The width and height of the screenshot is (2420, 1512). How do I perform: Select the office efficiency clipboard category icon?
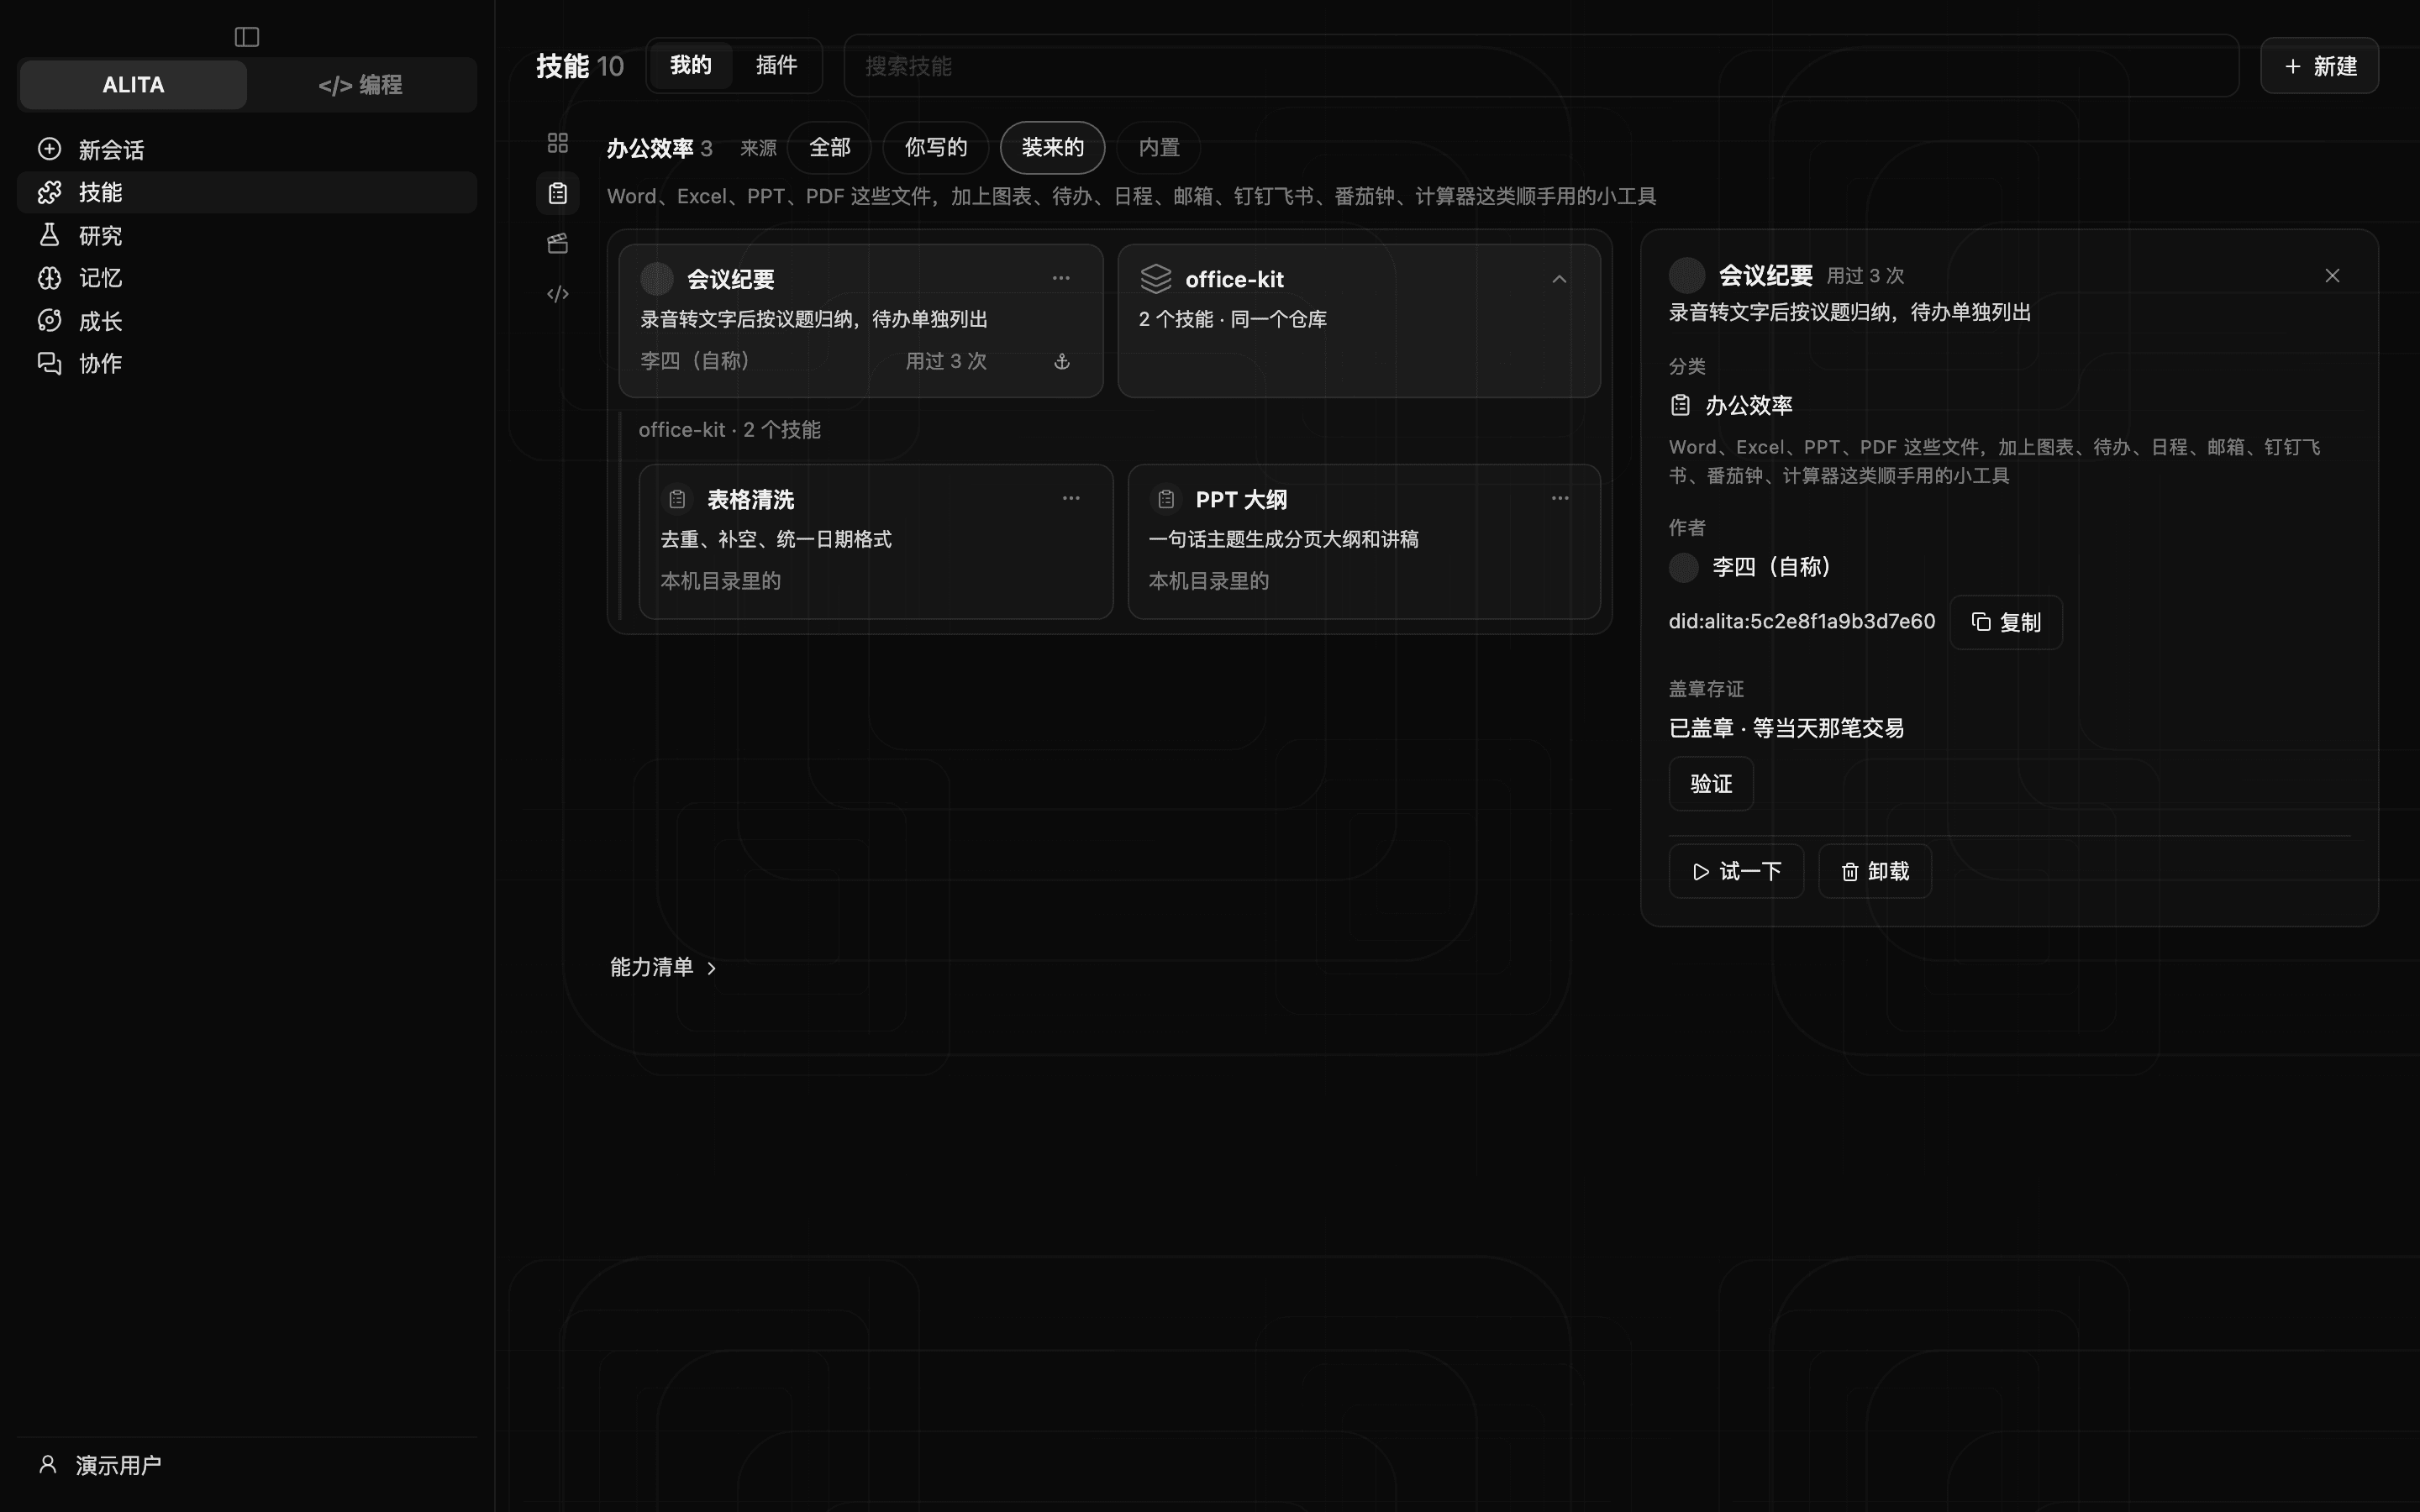[558, 193]
